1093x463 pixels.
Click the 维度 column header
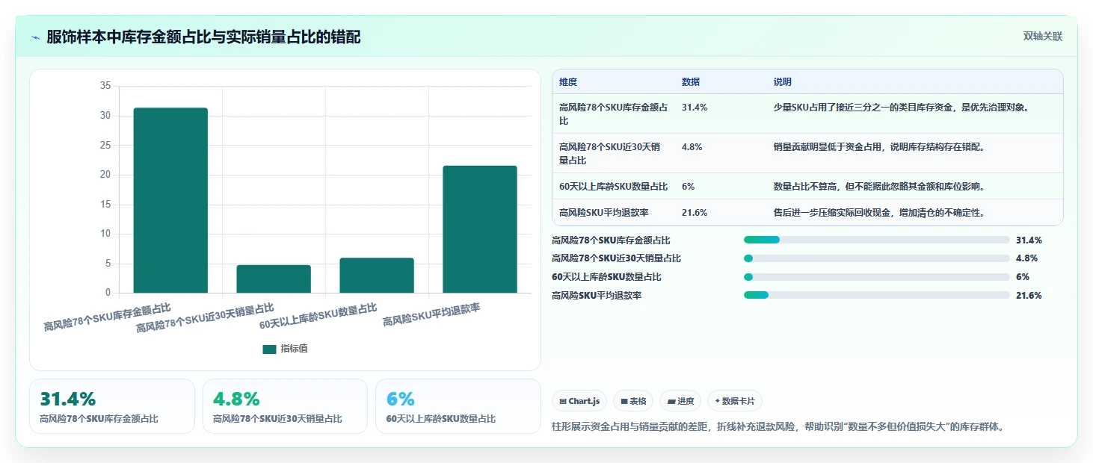(x=568, y=82)
